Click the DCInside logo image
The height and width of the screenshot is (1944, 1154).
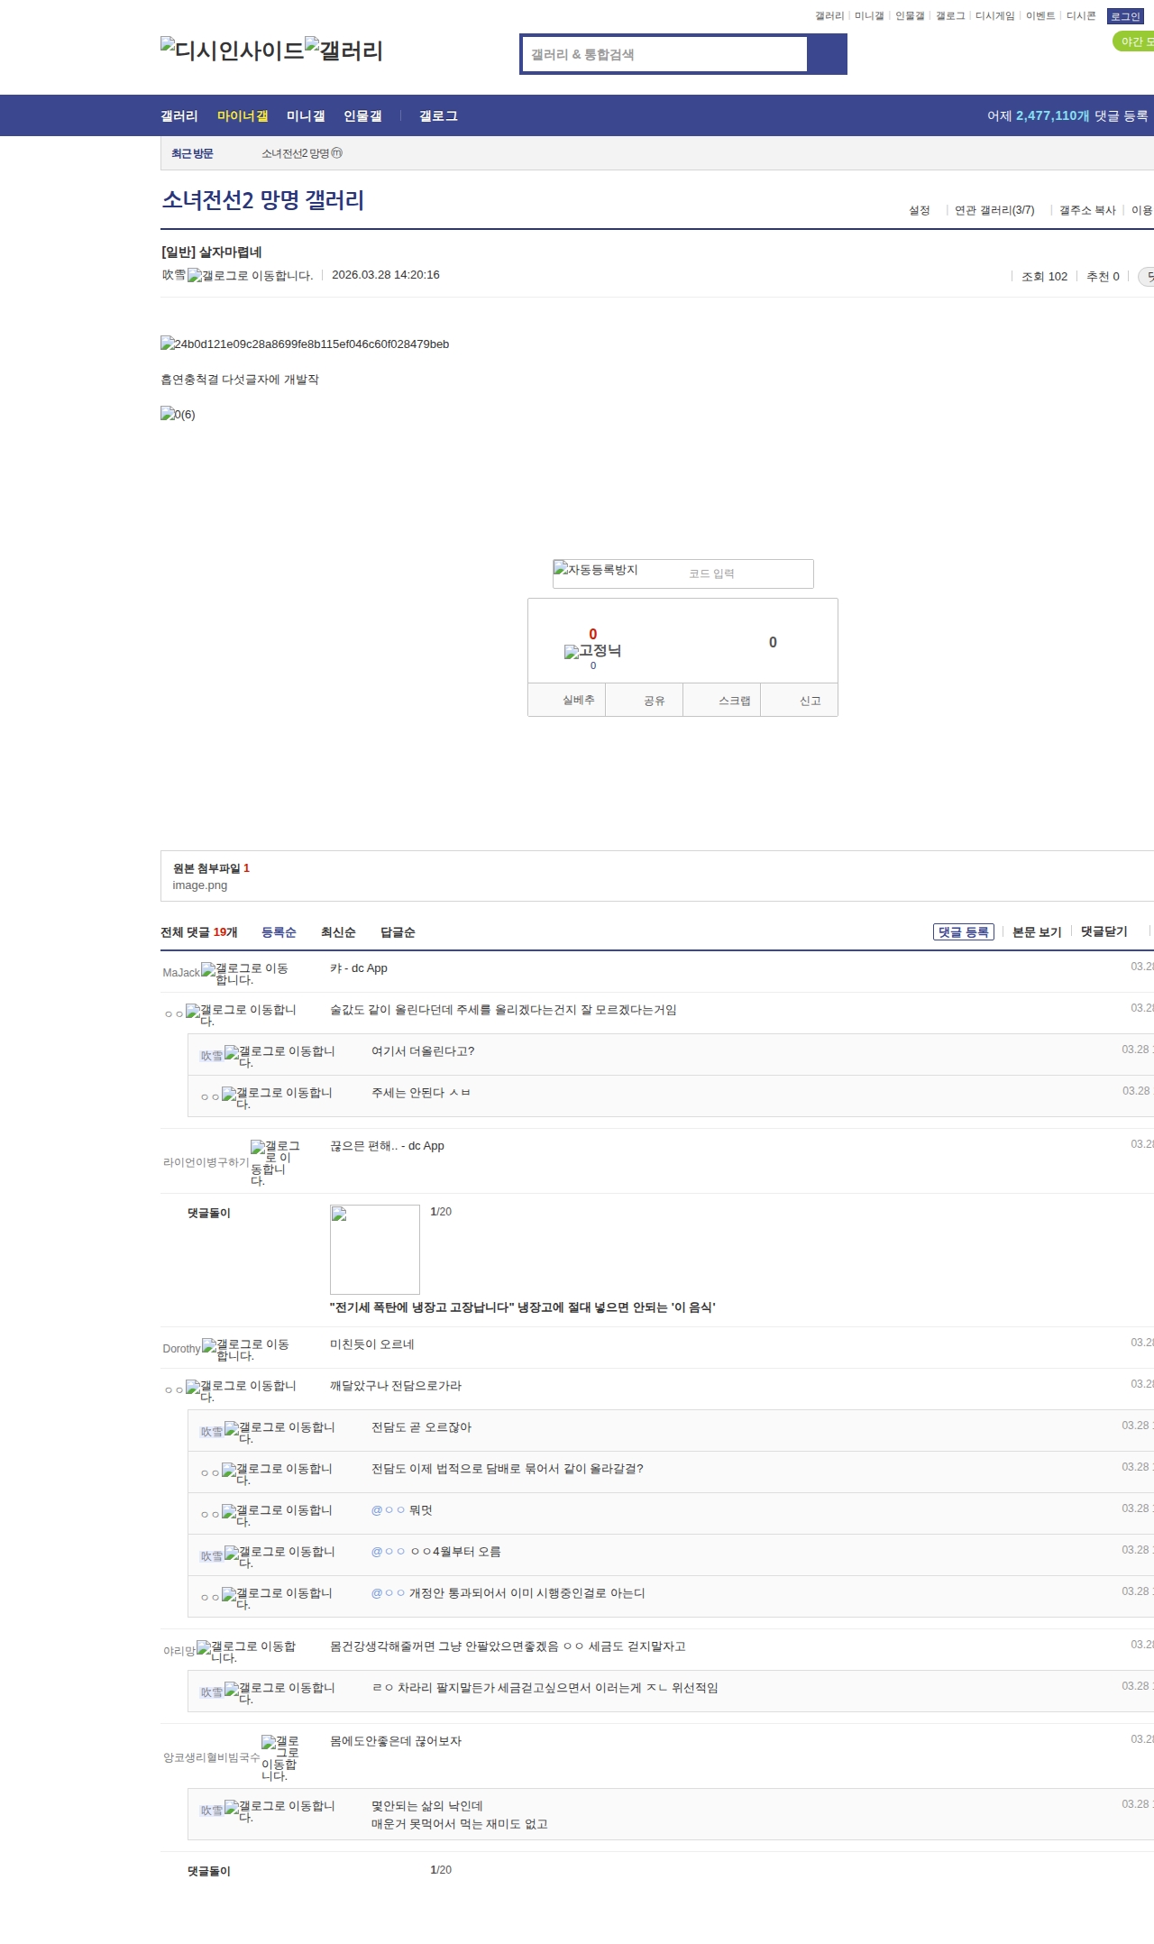[233, 50]
